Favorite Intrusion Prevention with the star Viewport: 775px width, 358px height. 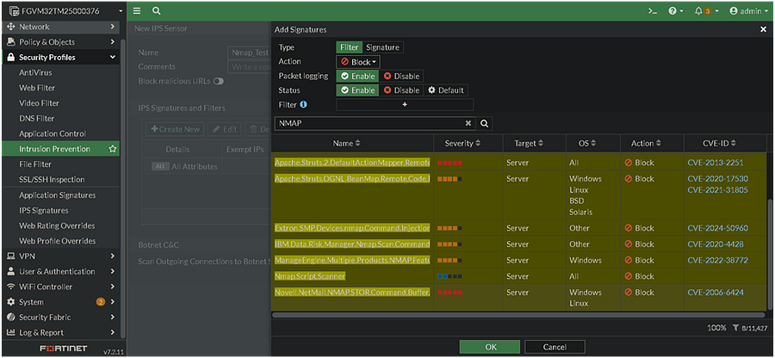point(112,149)
